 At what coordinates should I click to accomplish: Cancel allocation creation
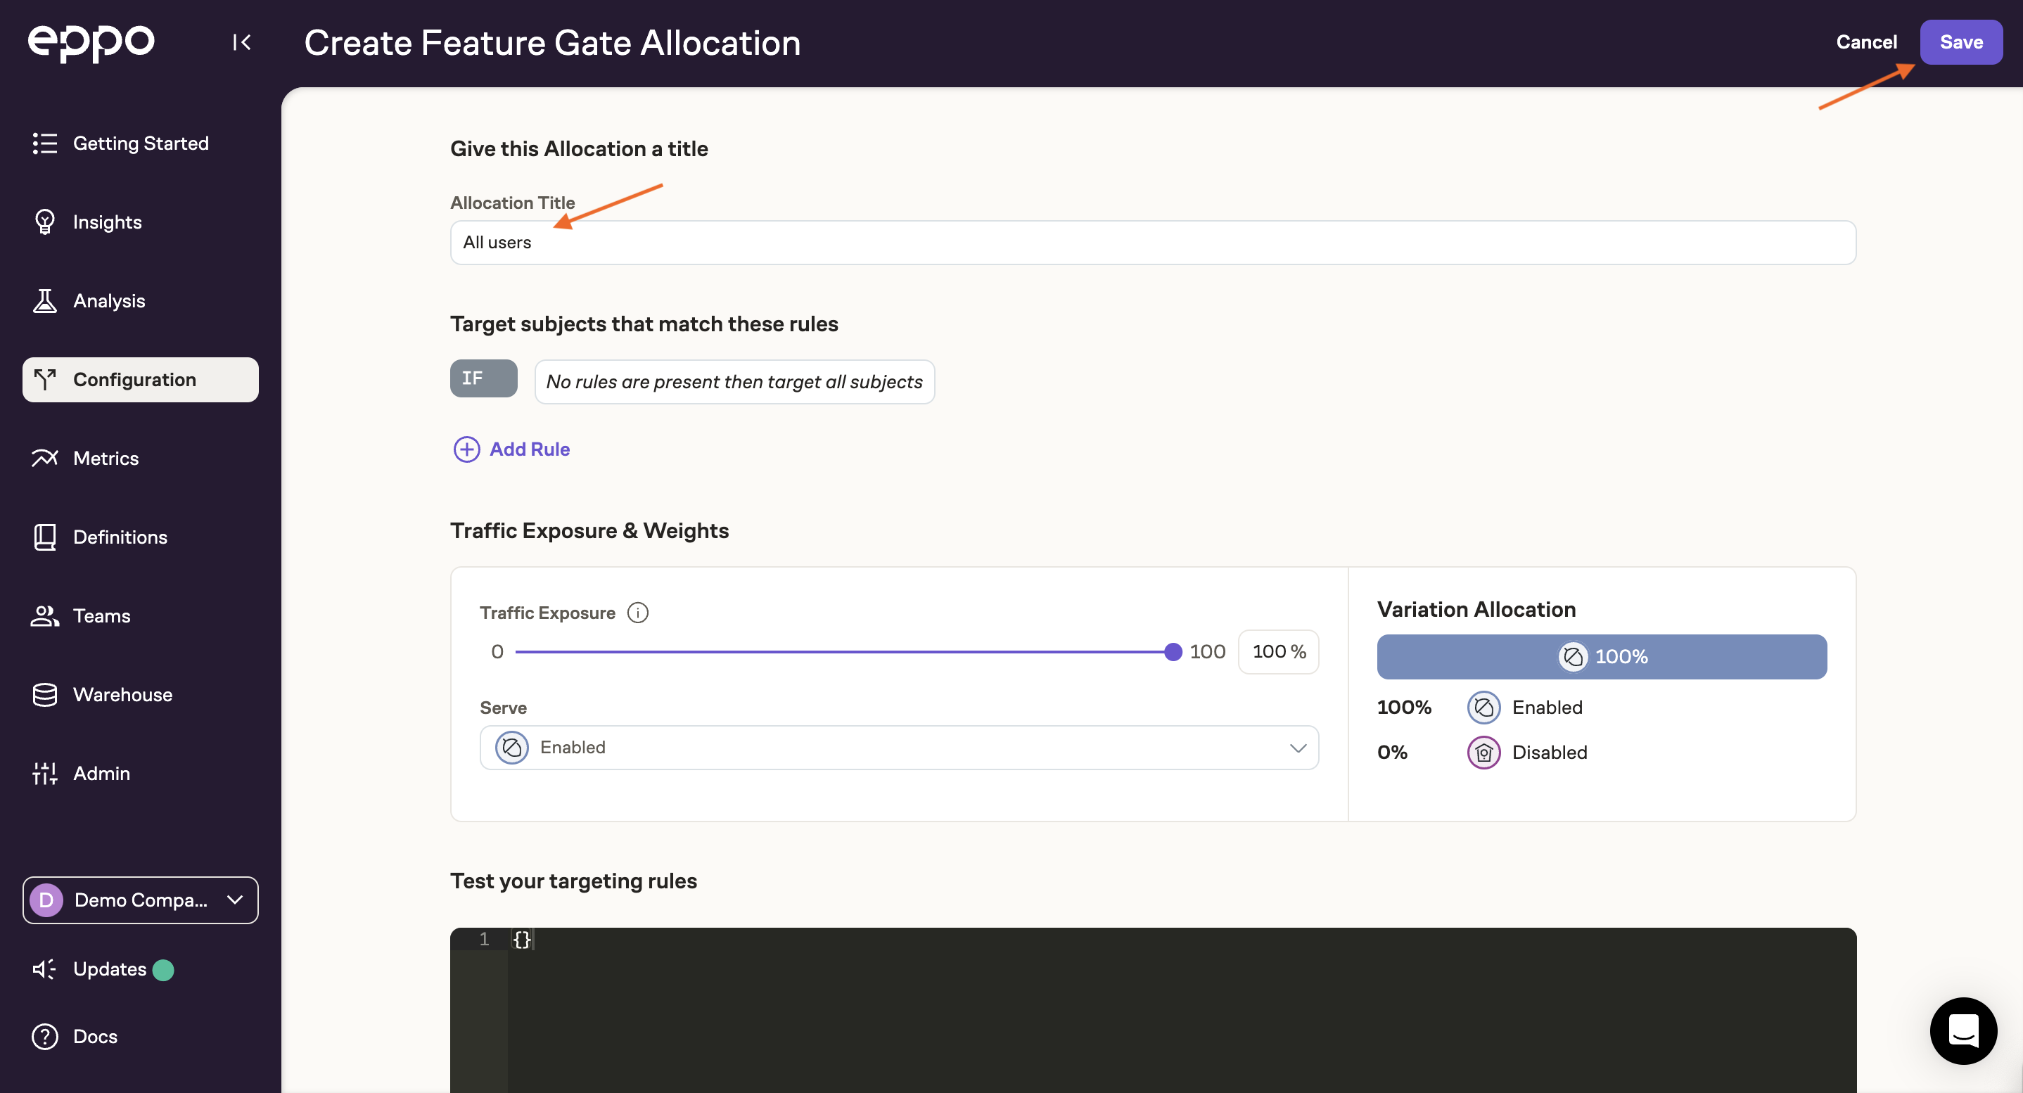coord(1866,42)
